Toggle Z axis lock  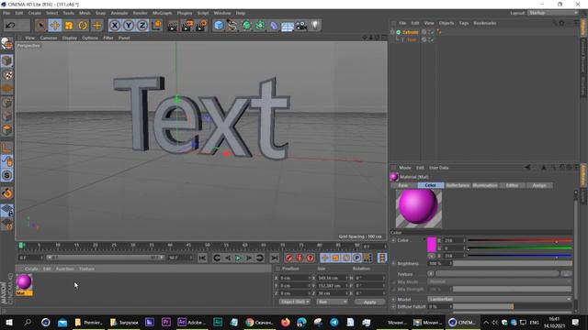coord(142,26)
